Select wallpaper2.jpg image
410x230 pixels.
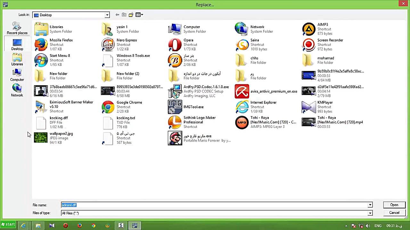tap(54, 138)
